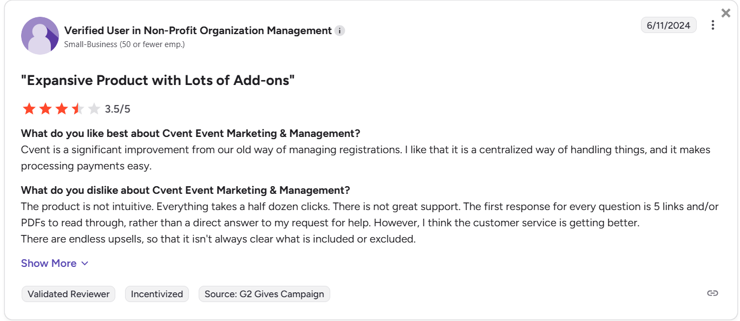This screenshot has width=740, height=321.
Task: Open the three-dot more options menu
Action: coord(713,25)
